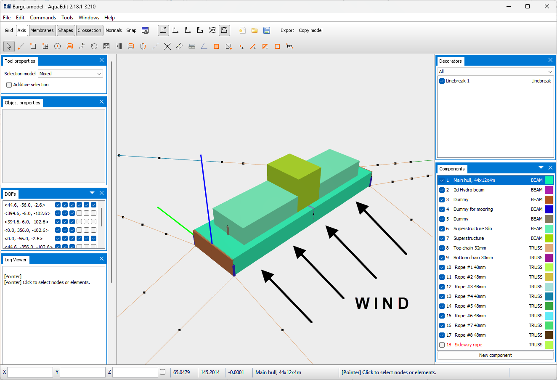Uncheck the Superstructure Silo component
Viewport: 557px width, 380px height.
click(x=442, y=229)
